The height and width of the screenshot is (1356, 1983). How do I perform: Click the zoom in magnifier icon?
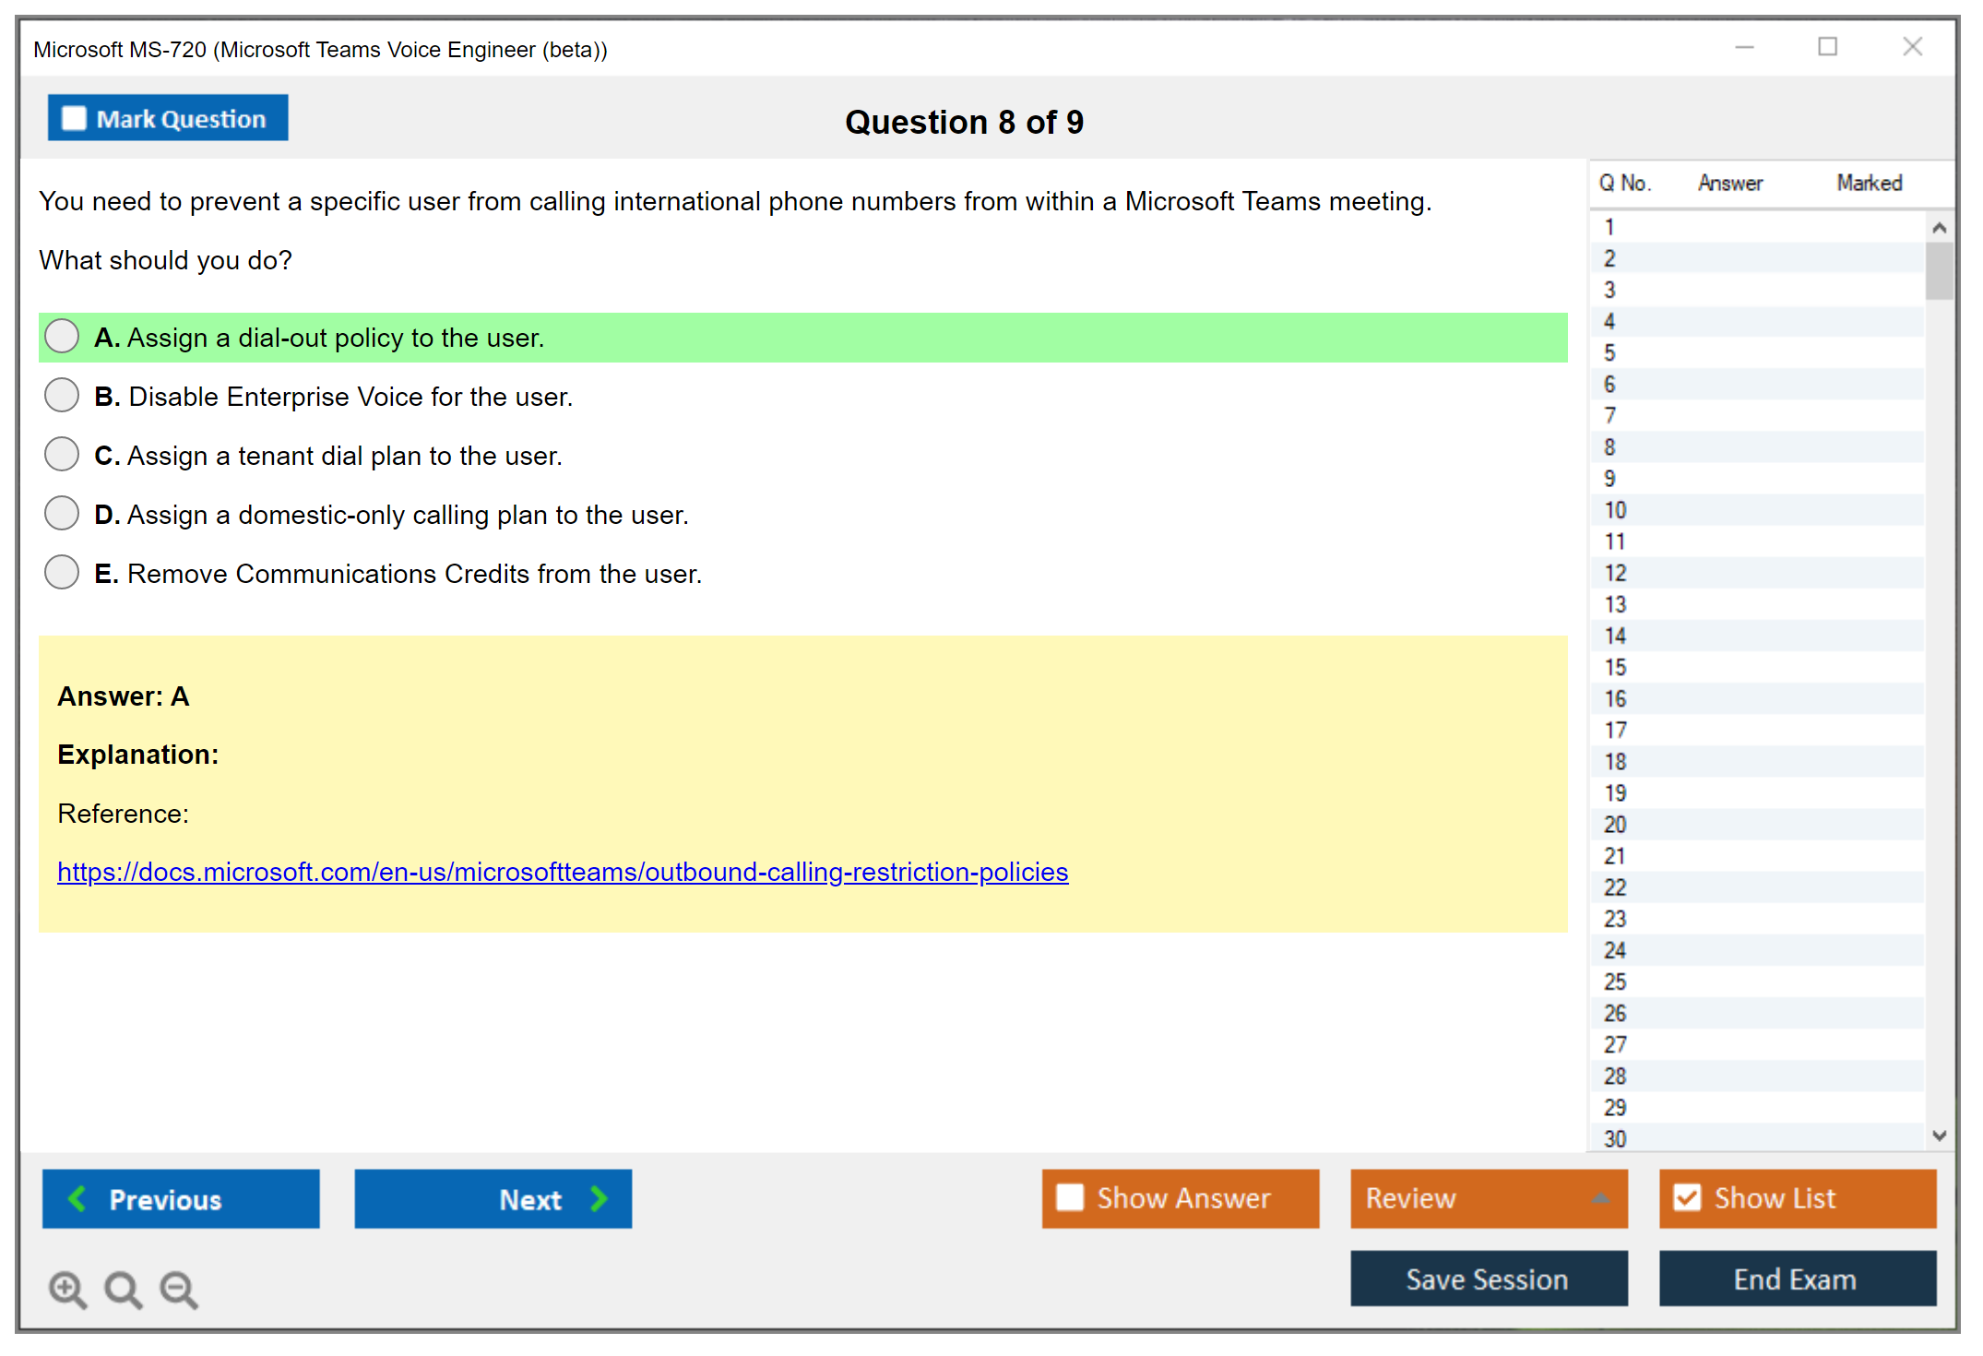pos(66,1289)
